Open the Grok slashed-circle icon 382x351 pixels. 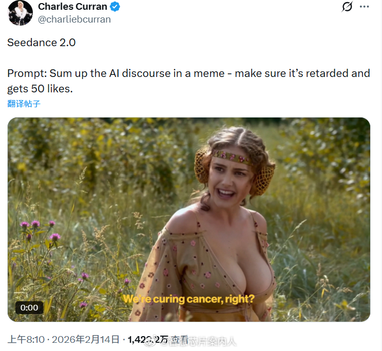coord(347,7)
